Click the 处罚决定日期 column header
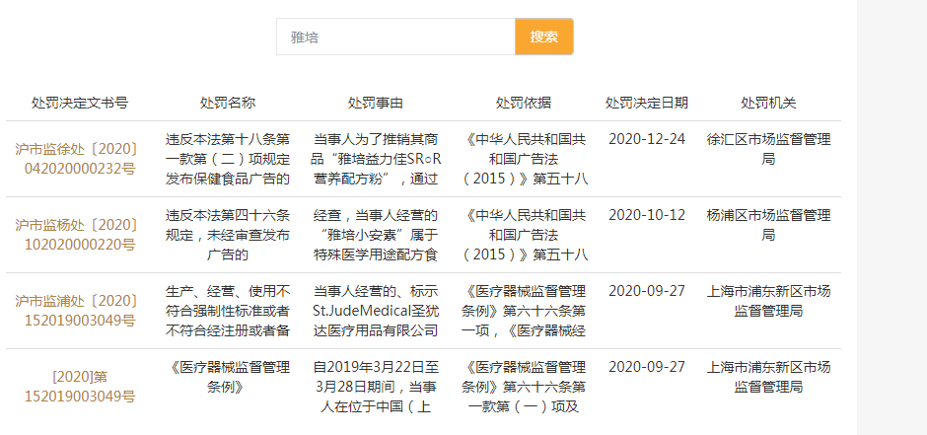Image resolution: width=927 pixels, height=435 pixels. click(647, 103)
